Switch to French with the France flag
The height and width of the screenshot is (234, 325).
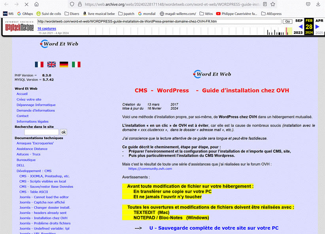tap(39, 65)
